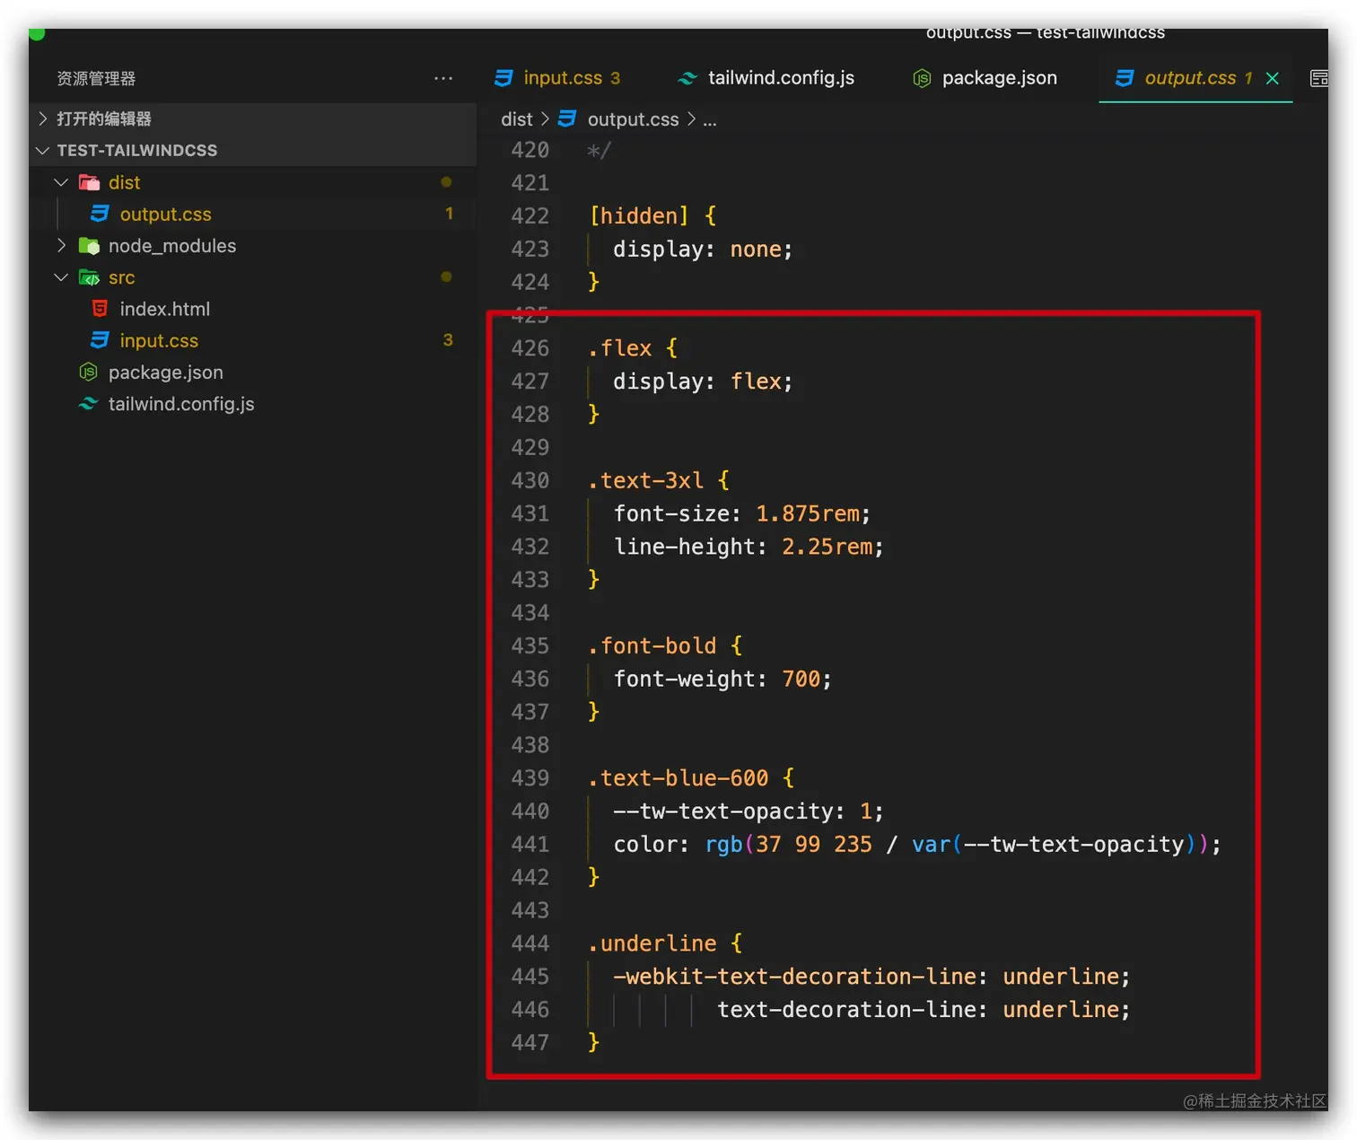Click the CSS icon on input.css tab
The image size is (1357, 1140).
point(503,78)
